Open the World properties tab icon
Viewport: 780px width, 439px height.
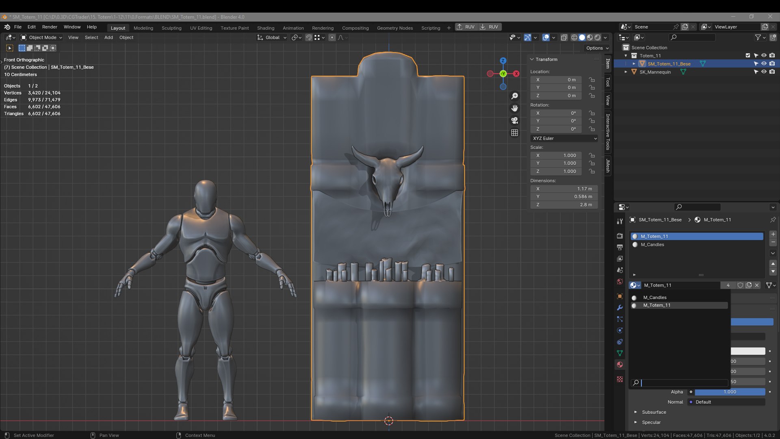click(x=620, y=281)
